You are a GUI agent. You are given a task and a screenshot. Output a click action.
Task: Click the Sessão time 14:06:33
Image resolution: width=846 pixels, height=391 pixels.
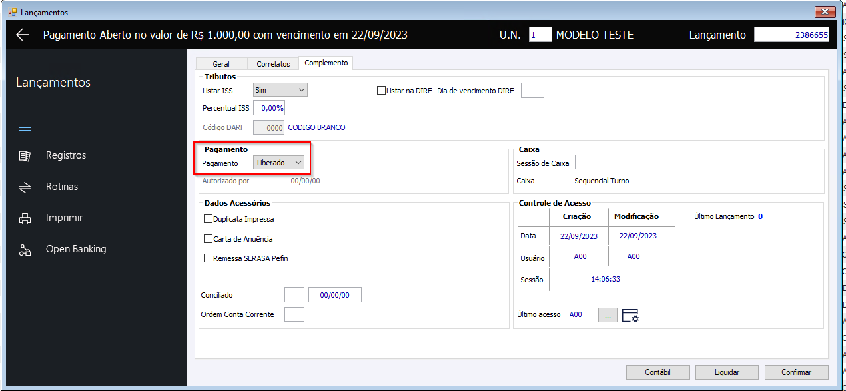(x=606, y=280)
